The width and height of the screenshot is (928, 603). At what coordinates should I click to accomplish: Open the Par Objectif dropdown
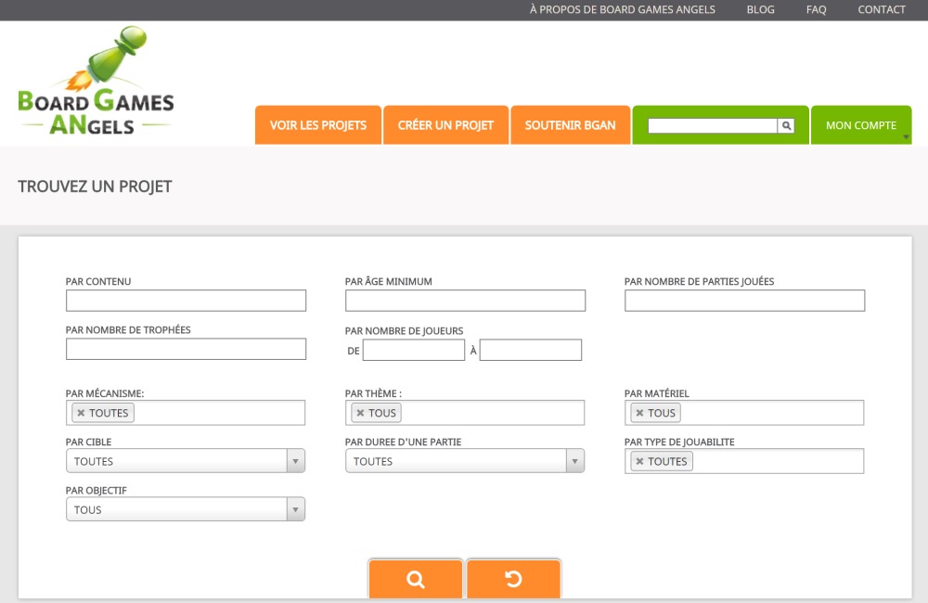185,509
